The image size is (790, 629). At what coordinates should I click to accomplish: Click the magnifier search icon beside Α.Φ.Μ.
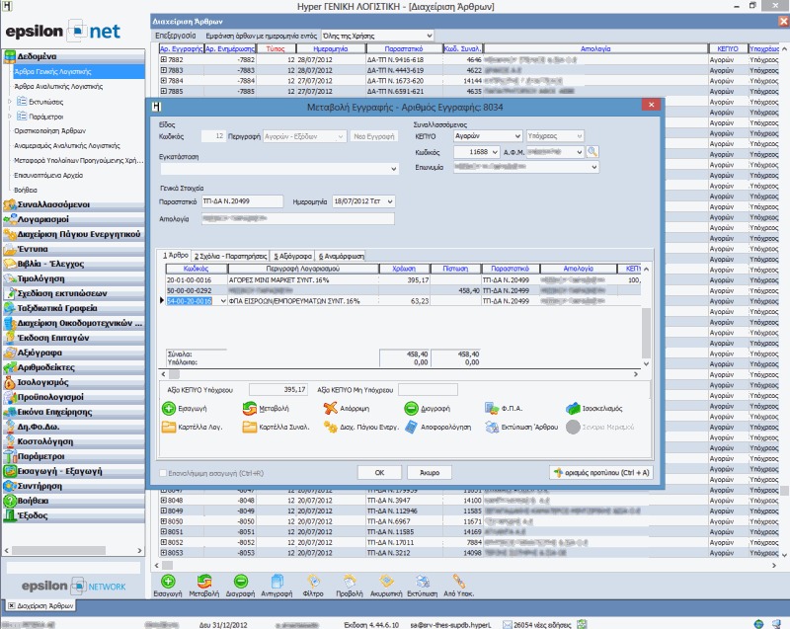point(592,152)
